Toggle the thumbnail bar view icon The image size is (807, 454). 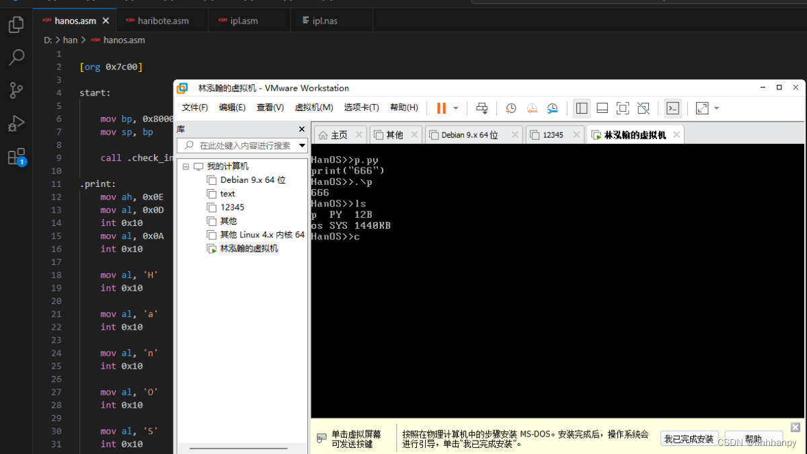603,108
